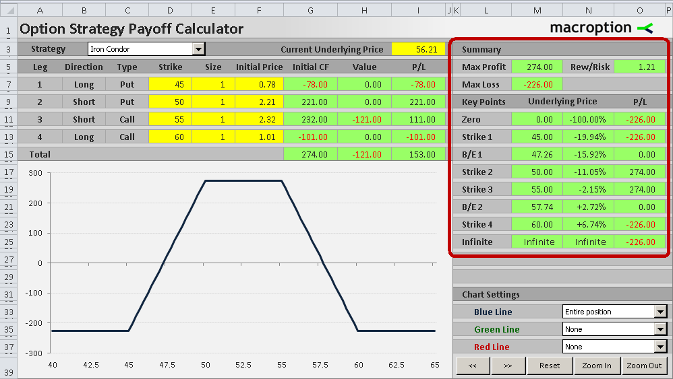Image resolution: width=673 pixels, height=379 pixels.
Task: Click the B/E 1 price 47.26
Action: [x=537, y=155]
